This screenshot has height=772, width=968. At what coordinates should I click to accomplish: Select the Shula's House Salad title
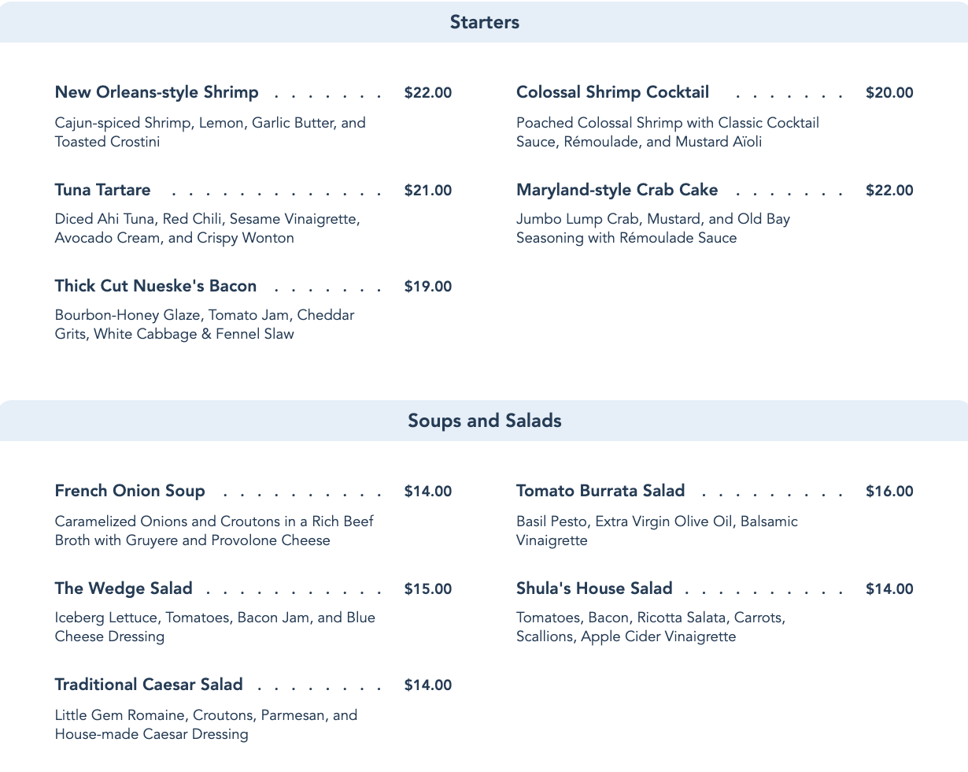pyautogui.click(x=594, y=588)
